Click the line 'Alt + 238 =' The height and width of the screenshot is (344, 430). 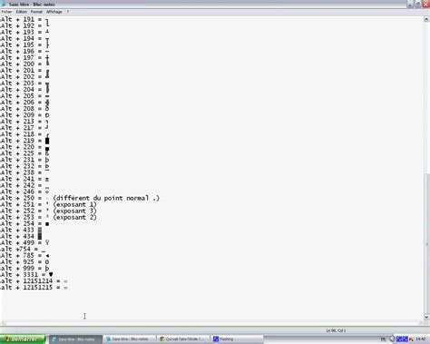(24, 172)
